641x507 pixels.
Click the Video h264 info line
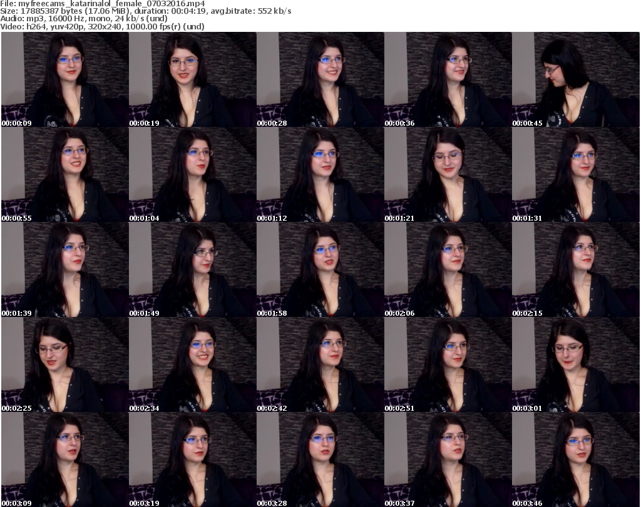pyautogui.click(x=102, y=26)
